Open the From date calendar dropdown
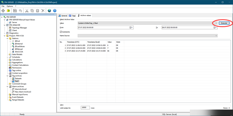The image size is (233, 116). click(x=131, y=27)
